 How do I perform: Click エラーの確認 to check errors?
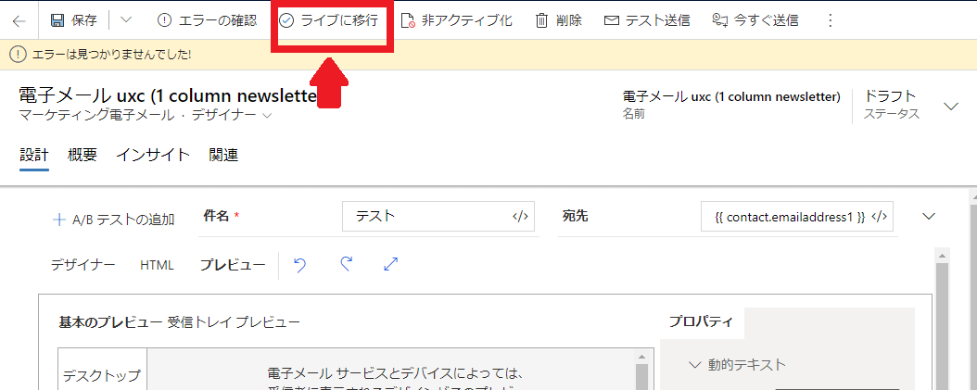pyautogui.click(x=207, y=20)
